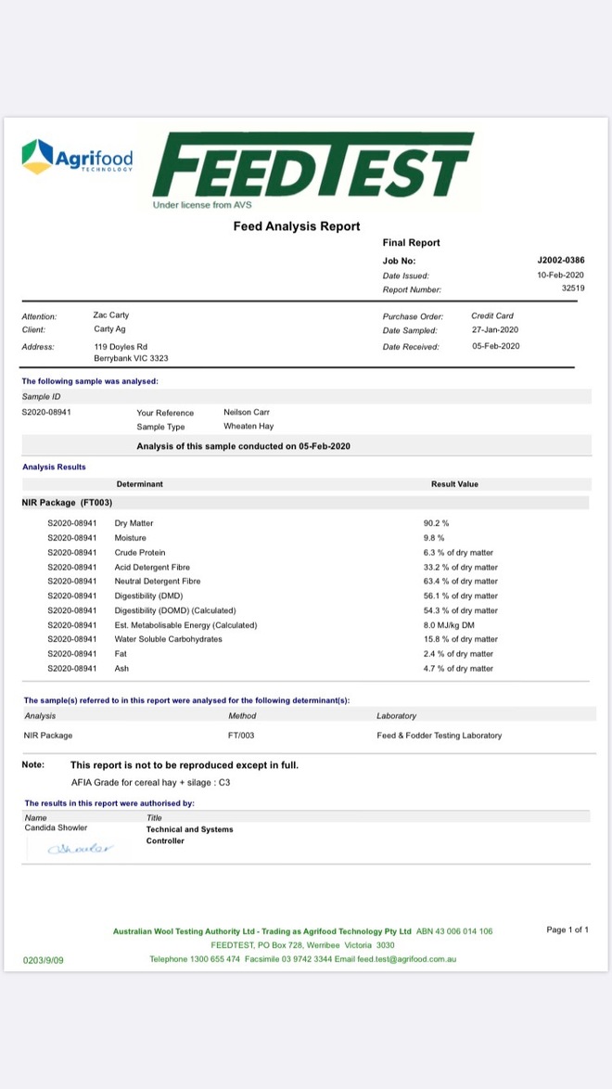Screen dimensions: 612x1089
Task: Click the Australian Wool Testing Authority footer line
Action: pyautogui.click(x=303, y=930)
